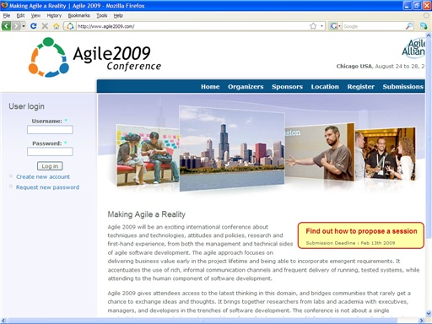
Task: Click the Forward navigation arrow
Action: click(x=16, y=26)
